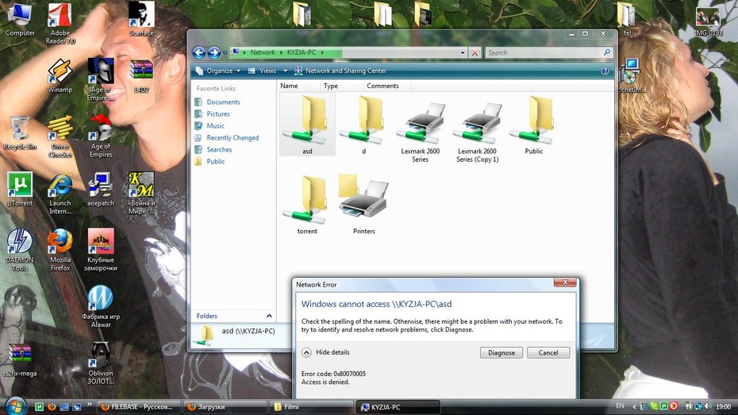The image size is (738, 415).
Task: Click the Mozilla Firefox desktop shortcut
Action: [x=60, y=250]
